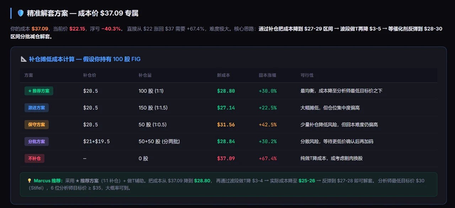Click 纯做T降成本，或考虑割肉换股 text
This screenshot has height=208, width=455.
[x=332, y=158]
